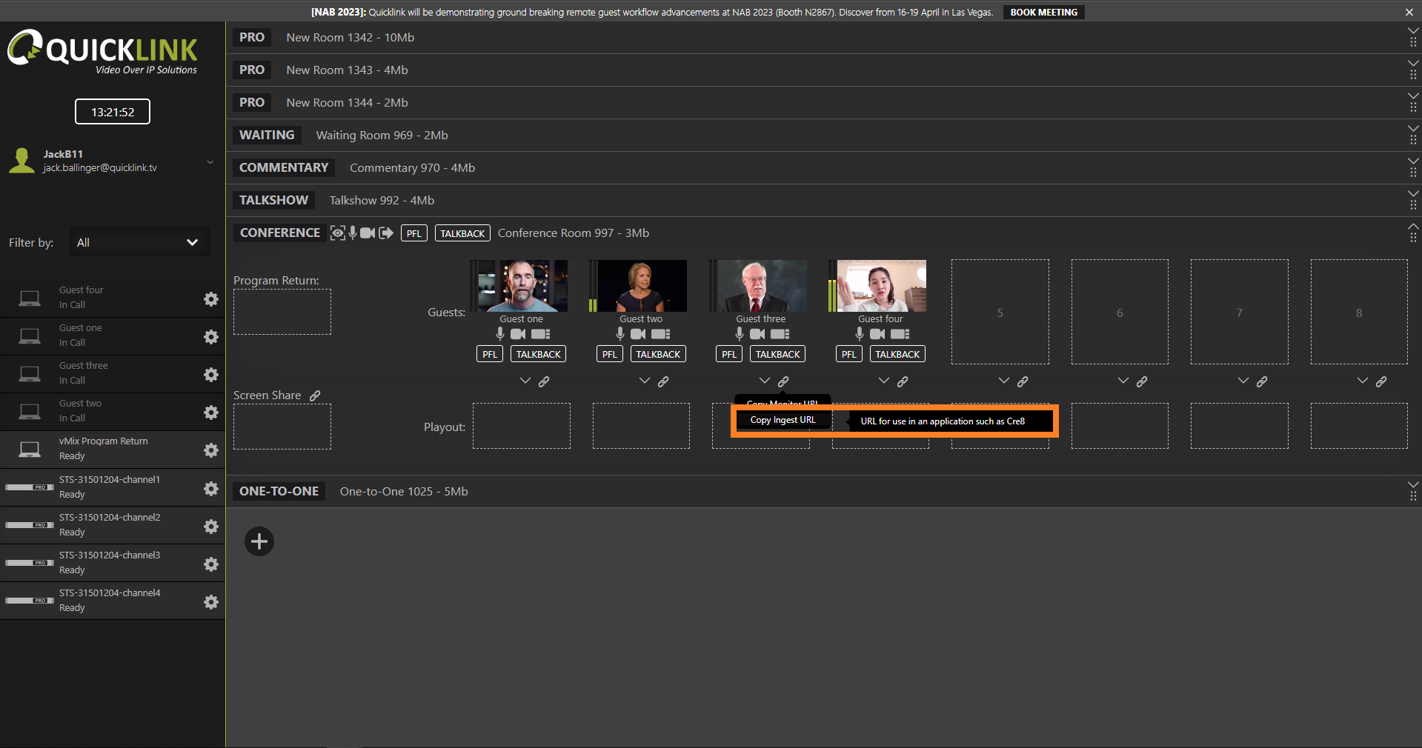Click the empty guest slot 7

click(x=1239, y=312)
